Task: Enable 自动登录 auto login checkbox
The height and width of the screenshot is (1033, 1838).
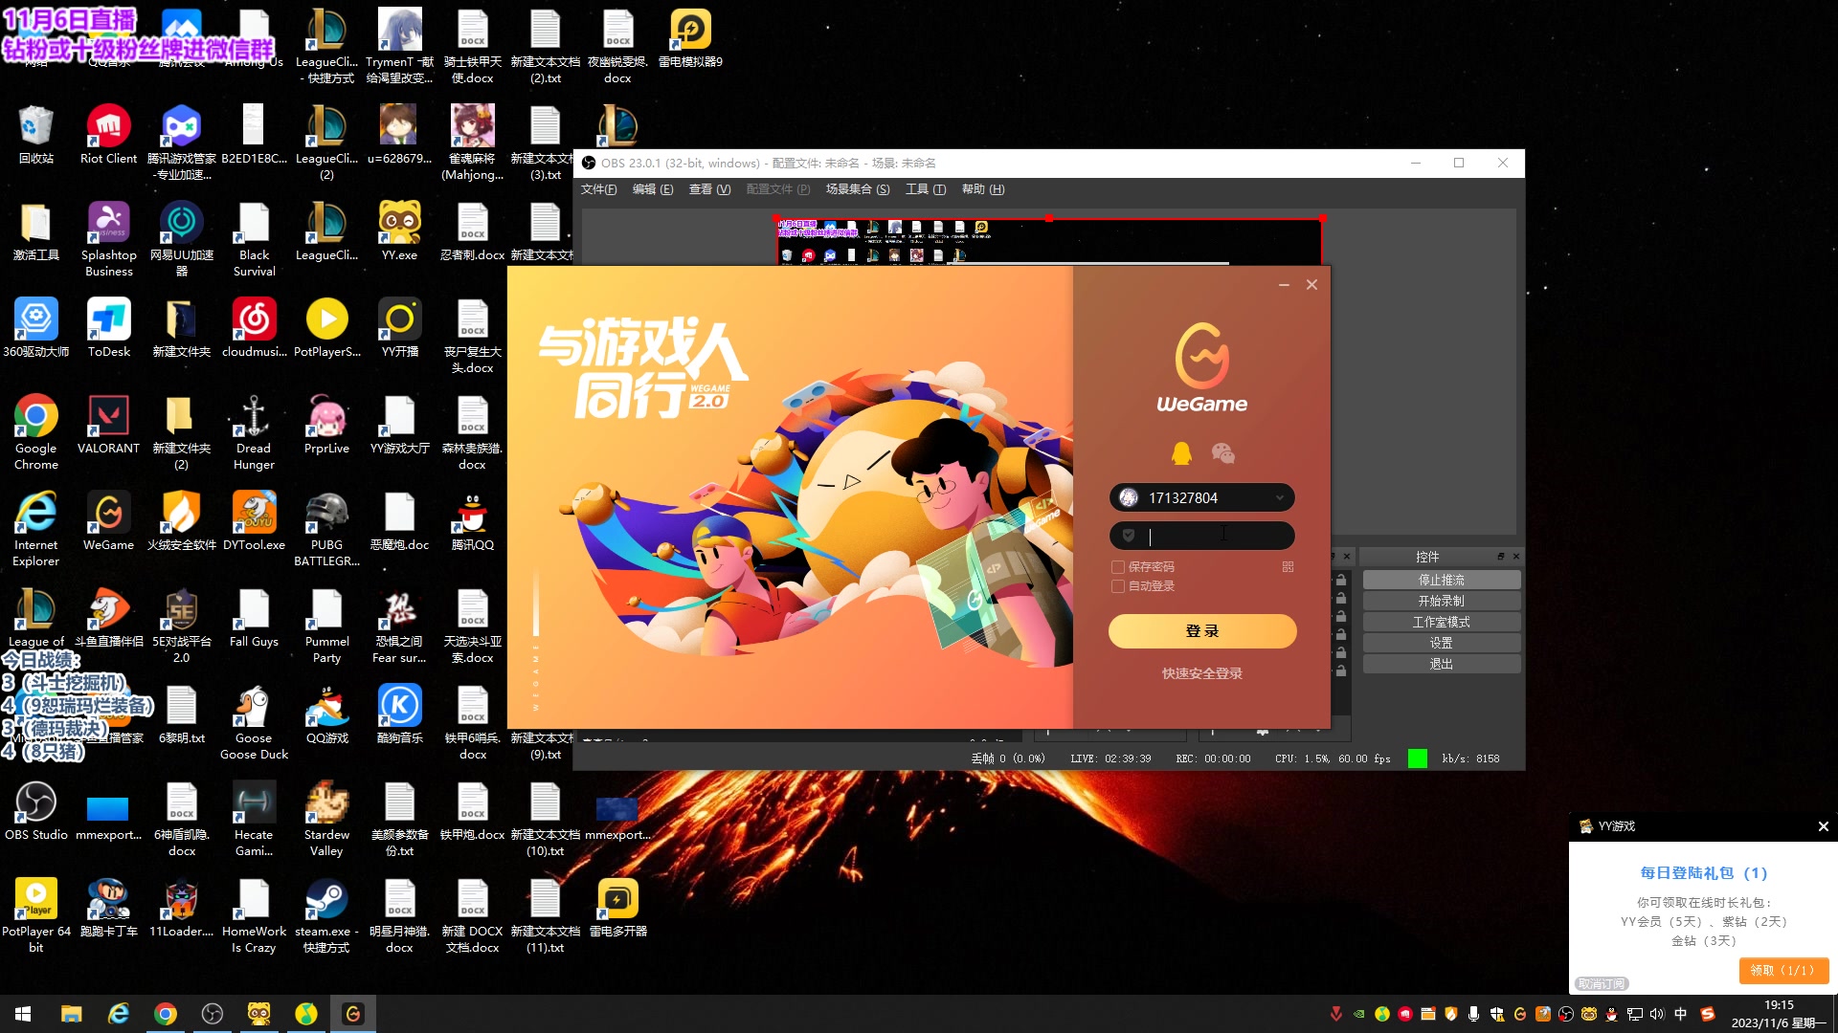Action: [x=1117, y=586]
